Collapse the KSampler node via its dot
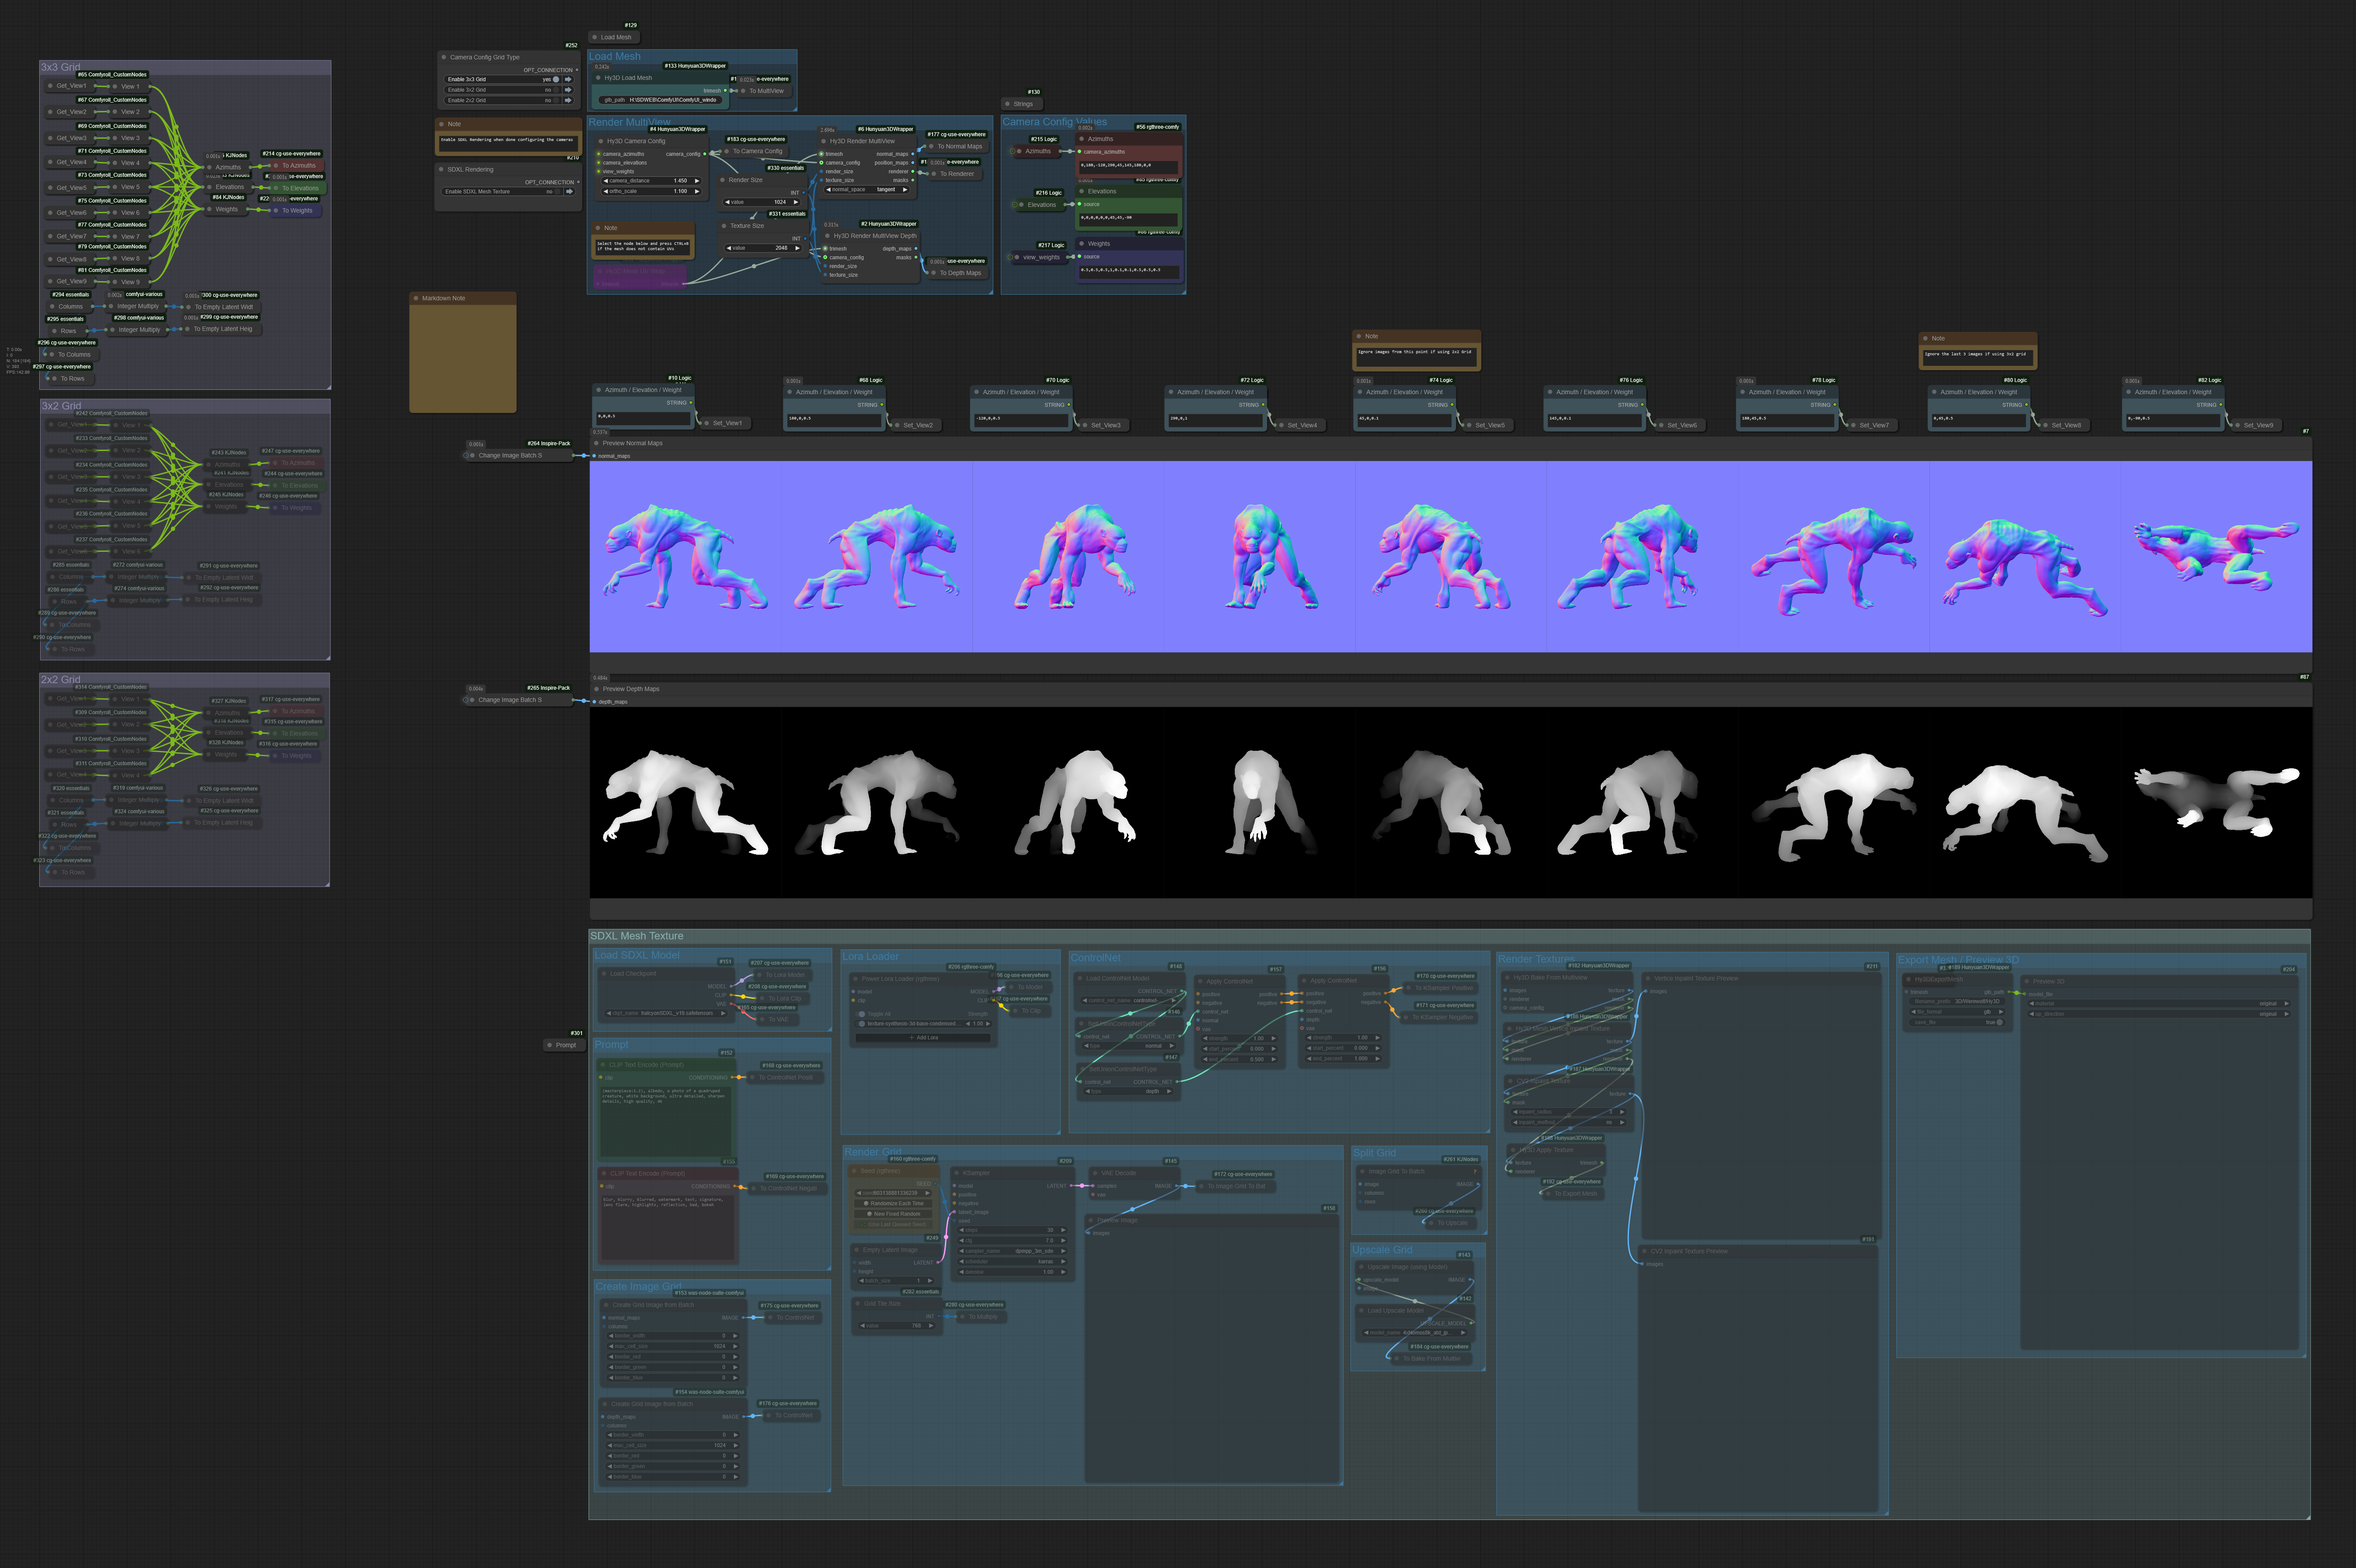The width and height of the screenshot is (2356, 1568). (x=956, y=1173)
